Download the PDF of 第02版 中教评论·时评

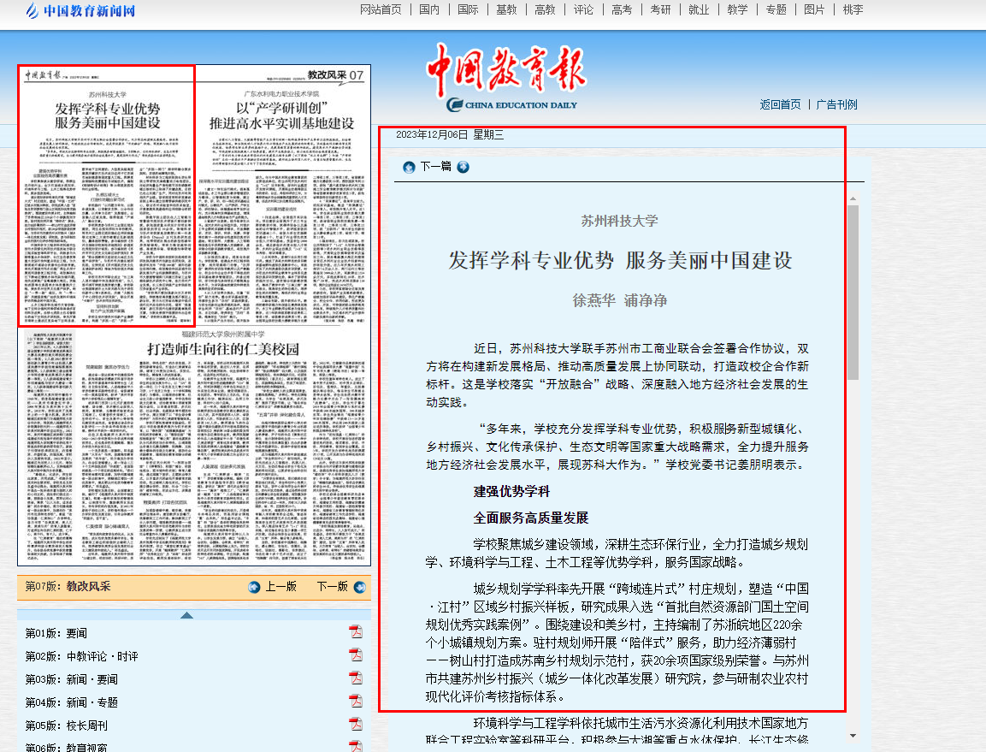point(356,655)
